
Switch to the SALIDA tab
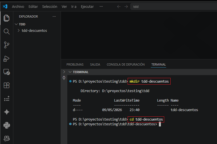click(95, 64)
